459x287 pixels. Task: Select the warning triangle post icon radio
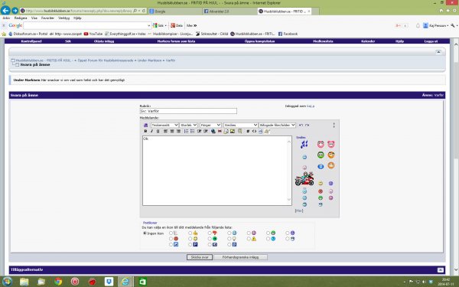[x=249, y=239]
